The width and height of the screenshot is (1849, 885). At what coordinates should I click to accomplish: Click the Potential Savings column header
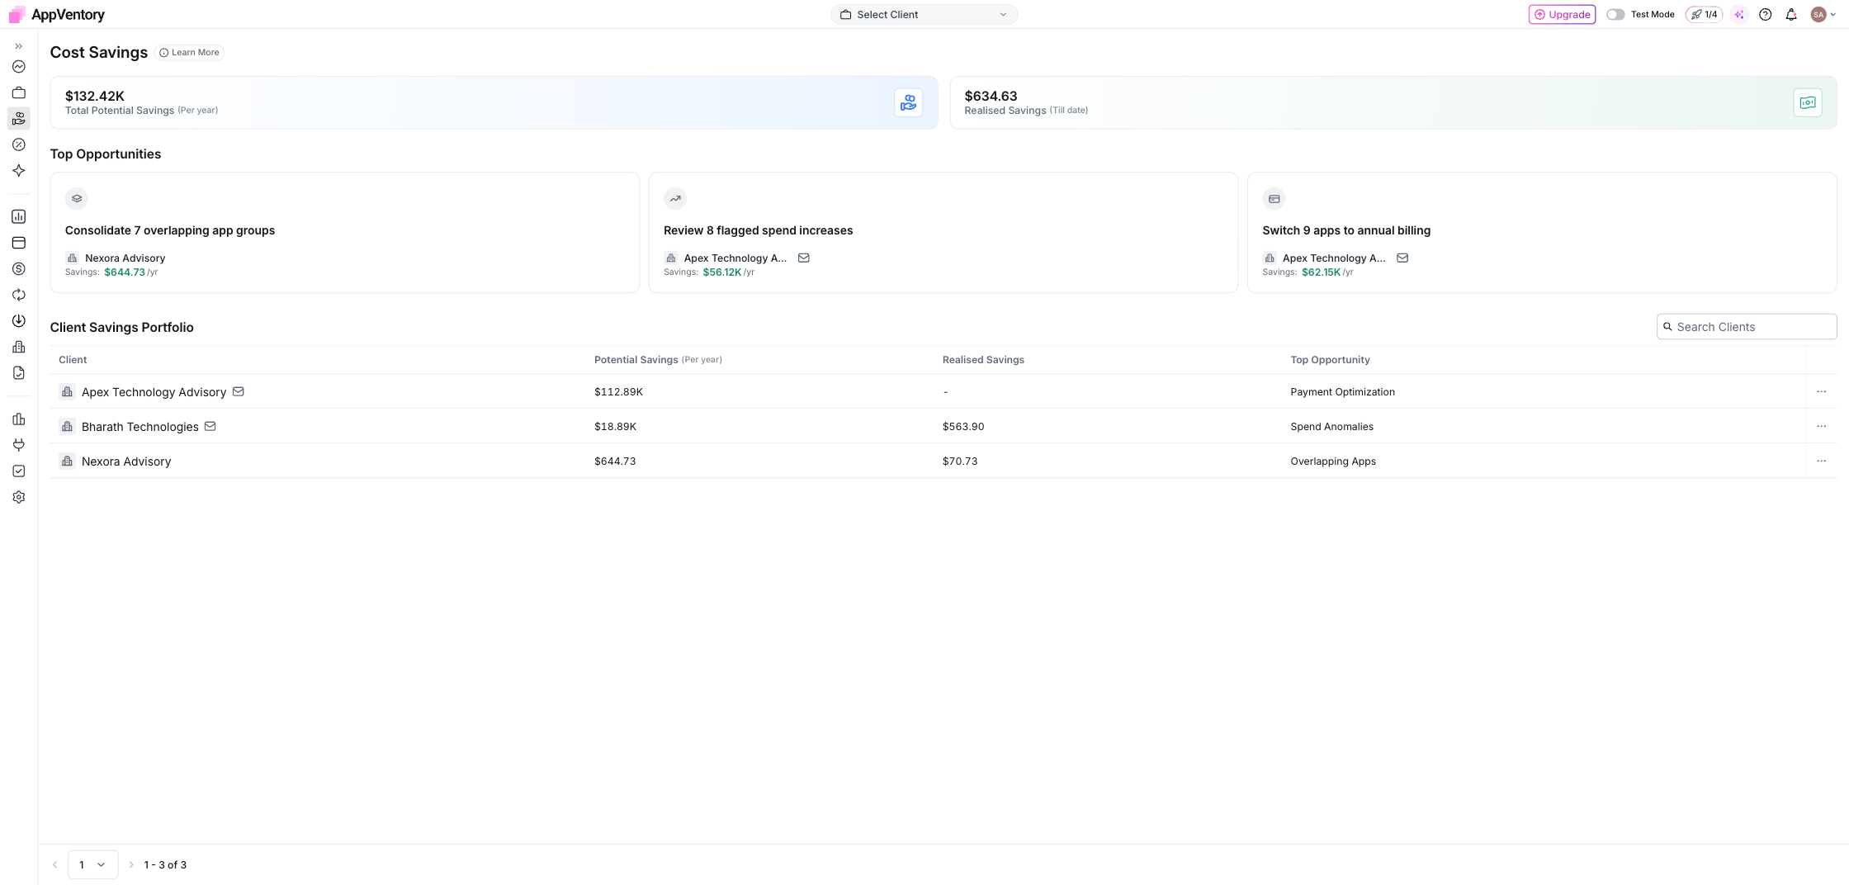(658, 360)
